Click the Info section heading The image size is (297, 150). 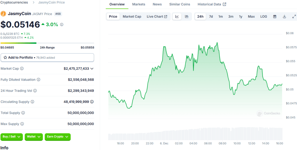pos(4,148)
